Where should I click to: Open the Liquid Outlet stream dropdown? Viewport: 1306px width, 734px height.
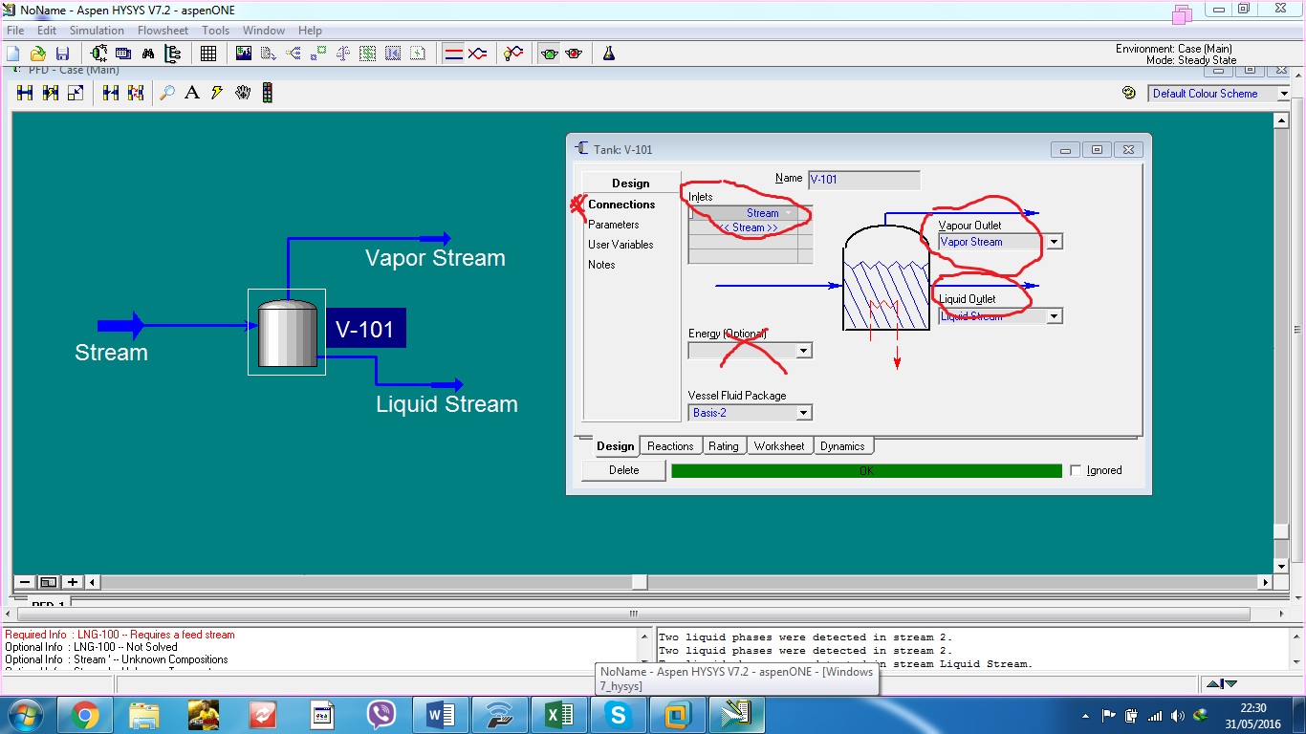[1053, 315]
